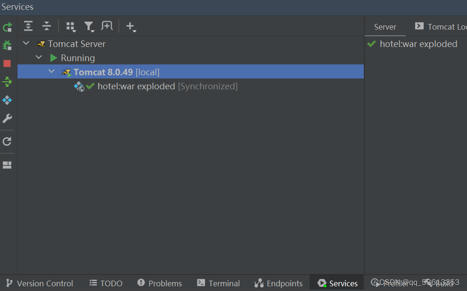Click the Update application refresh icon

[7, 141]
